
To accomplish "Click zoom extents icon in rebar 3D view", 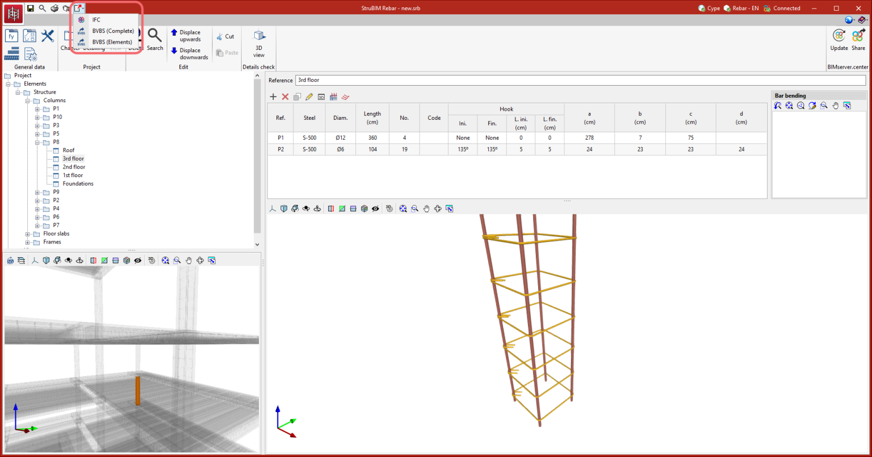I will click(403, 209).
